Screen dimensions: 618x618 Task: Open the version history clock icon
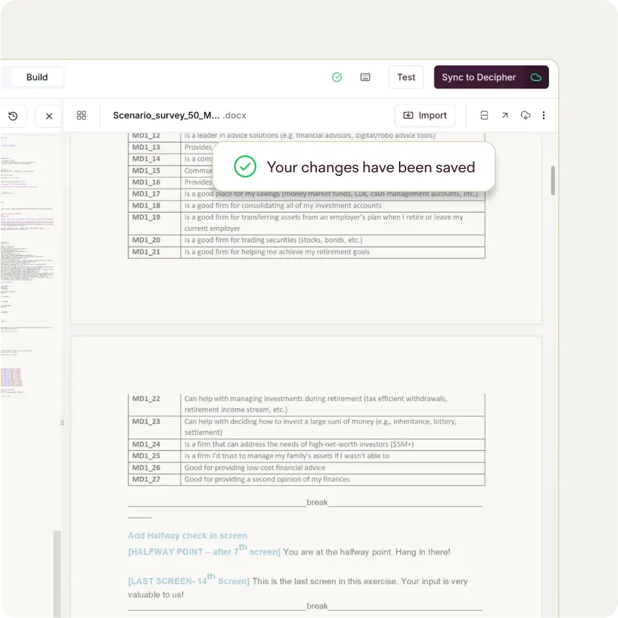pyautogui.click(x=13, y=116)
